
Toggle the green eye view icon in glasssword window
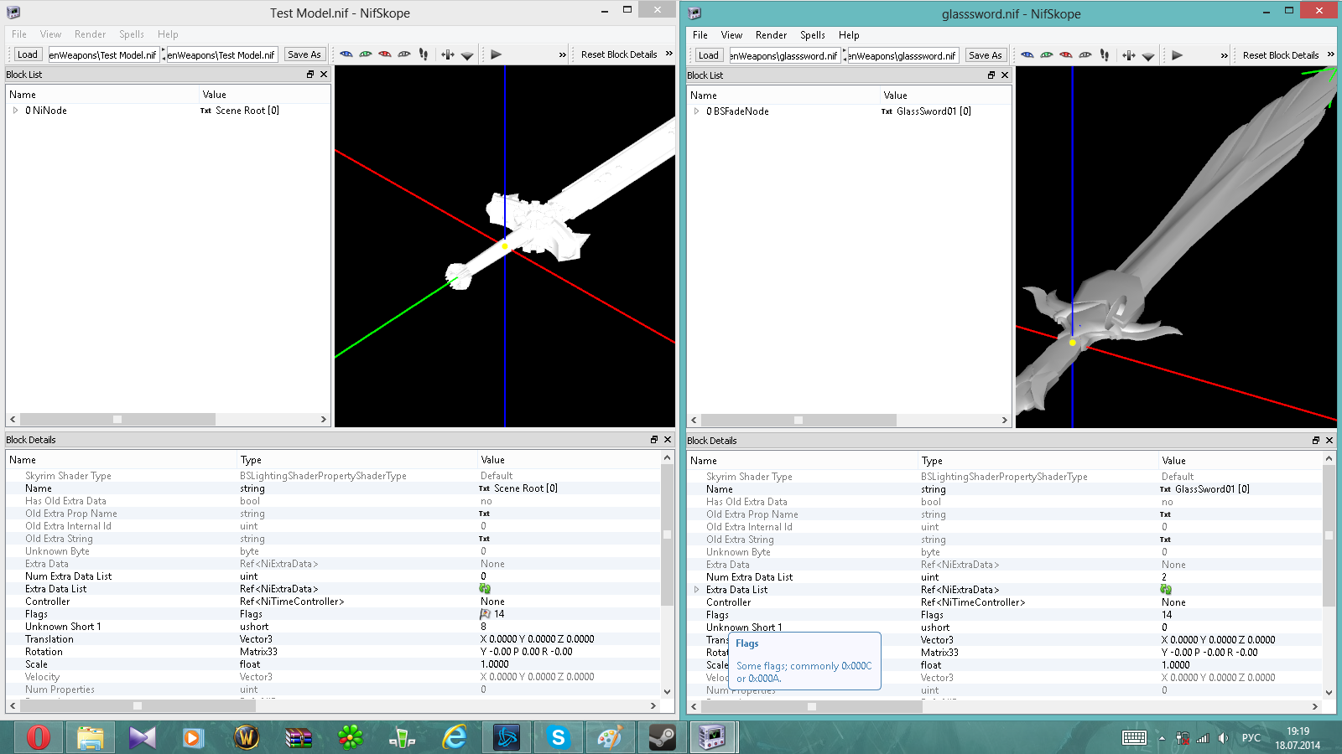(x=1047, y=55)
